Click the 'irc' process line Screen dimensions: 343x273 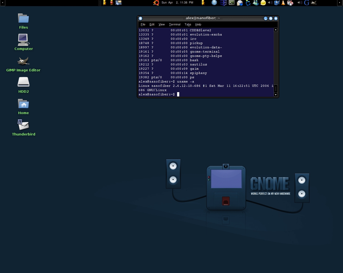pos(167,39)
